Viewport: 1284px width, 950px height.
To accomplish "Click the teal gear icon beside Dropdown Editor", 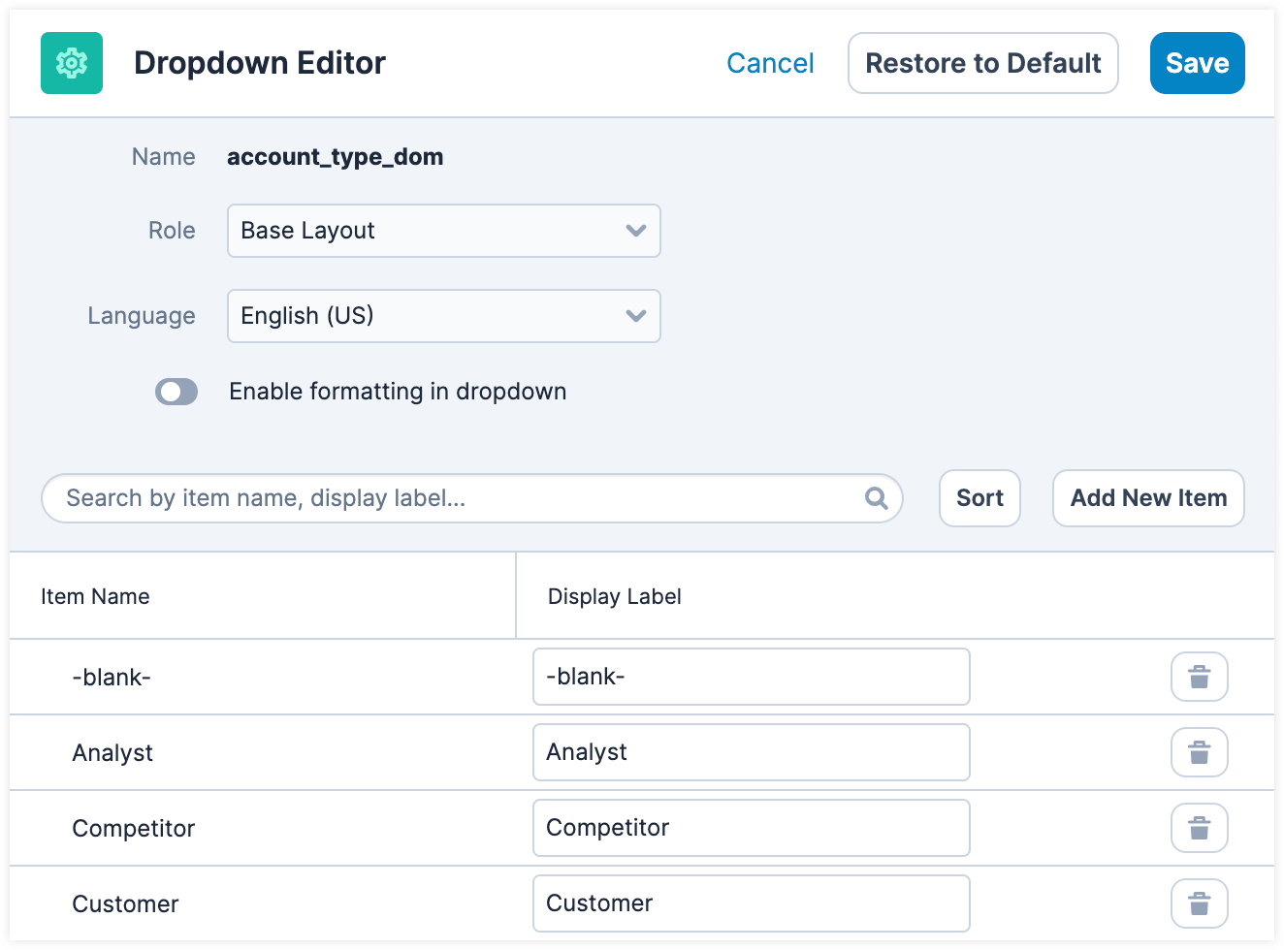I will 72,63.
